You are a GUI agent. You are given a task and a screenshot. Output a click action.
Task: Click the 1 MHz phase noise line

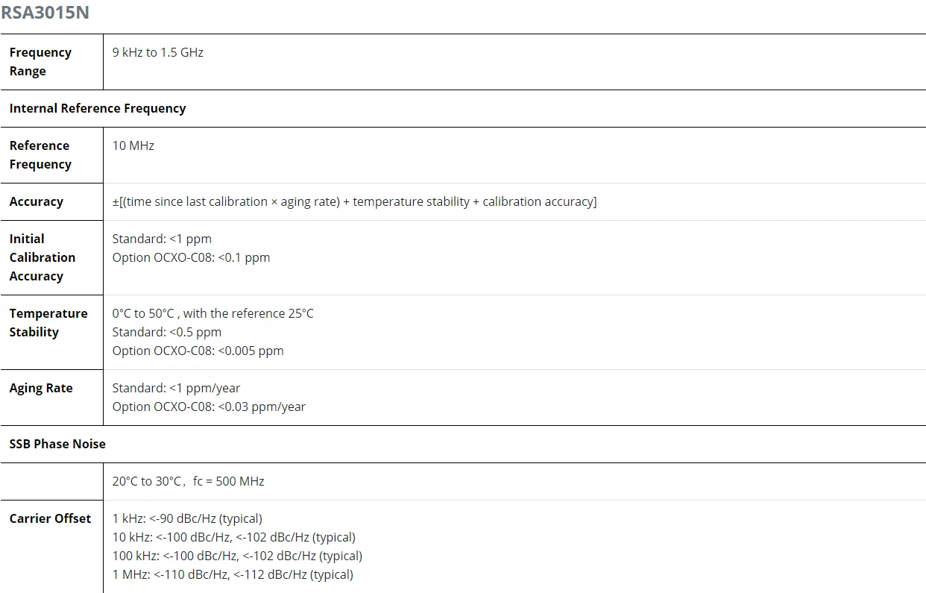[233, 574]
